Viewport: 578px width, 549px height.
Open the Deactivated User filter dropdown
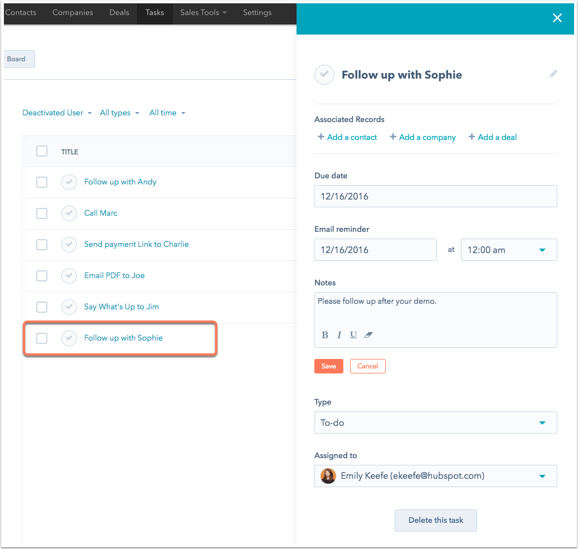pos(57,113)
